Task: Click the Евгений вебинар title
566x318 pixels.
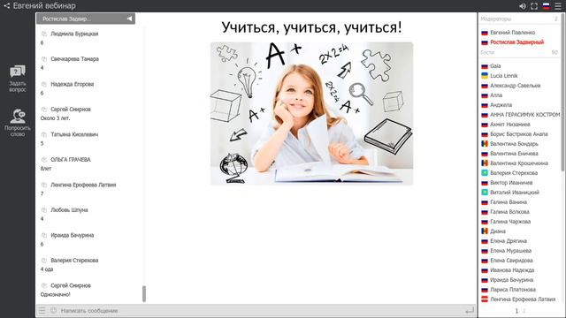Action: pyautogui.click(x=44, y=6)
